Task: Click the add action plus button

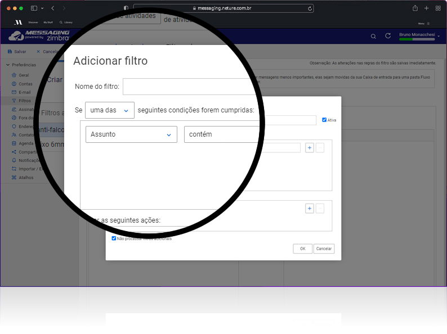Action: tap(309, 209)
